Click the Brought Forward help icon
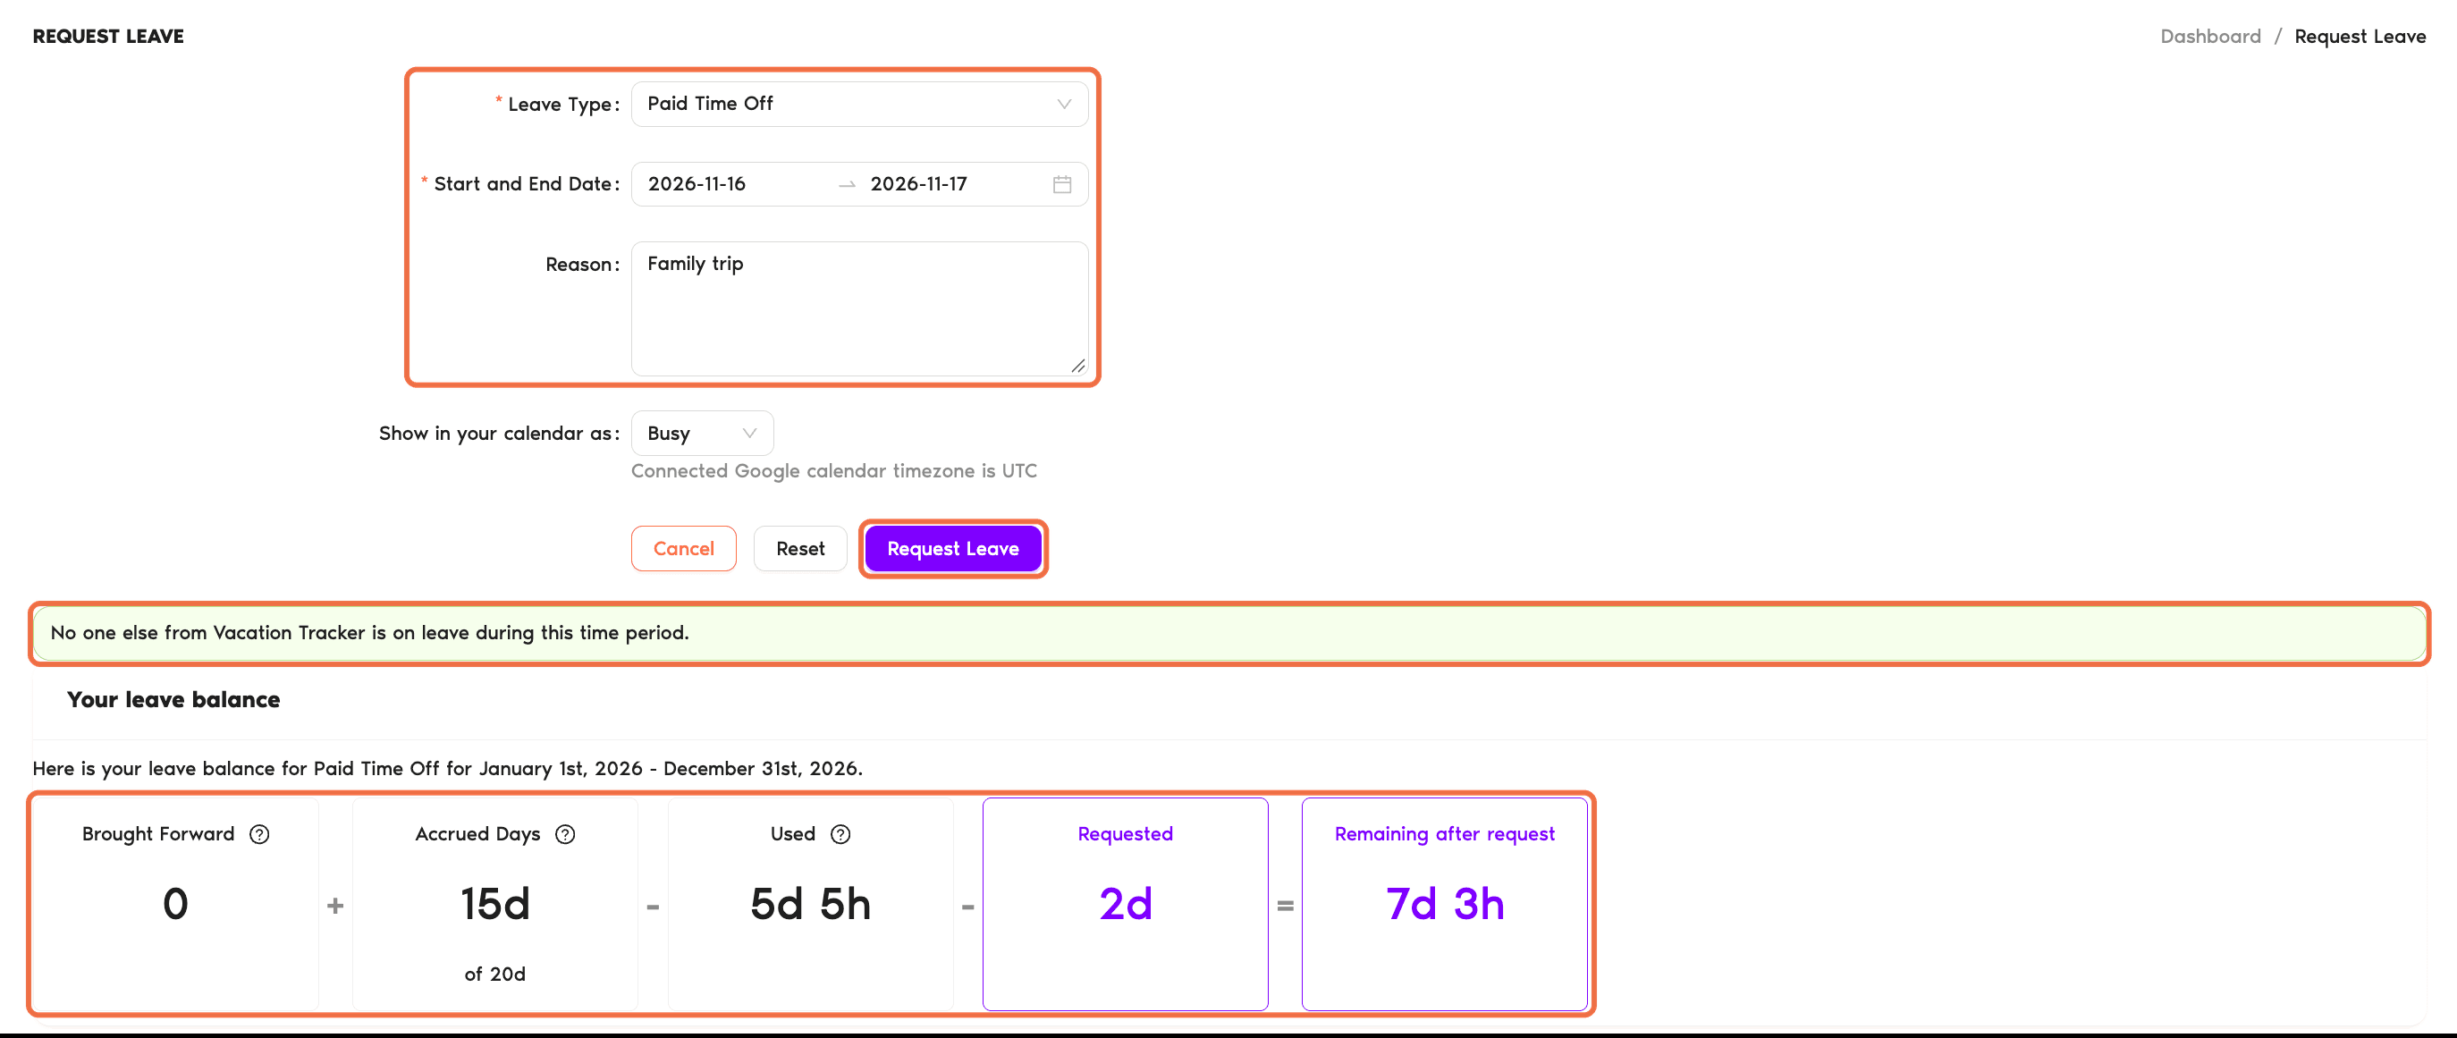This screenshot has width=2457, height=1038. tap(259, 834)
